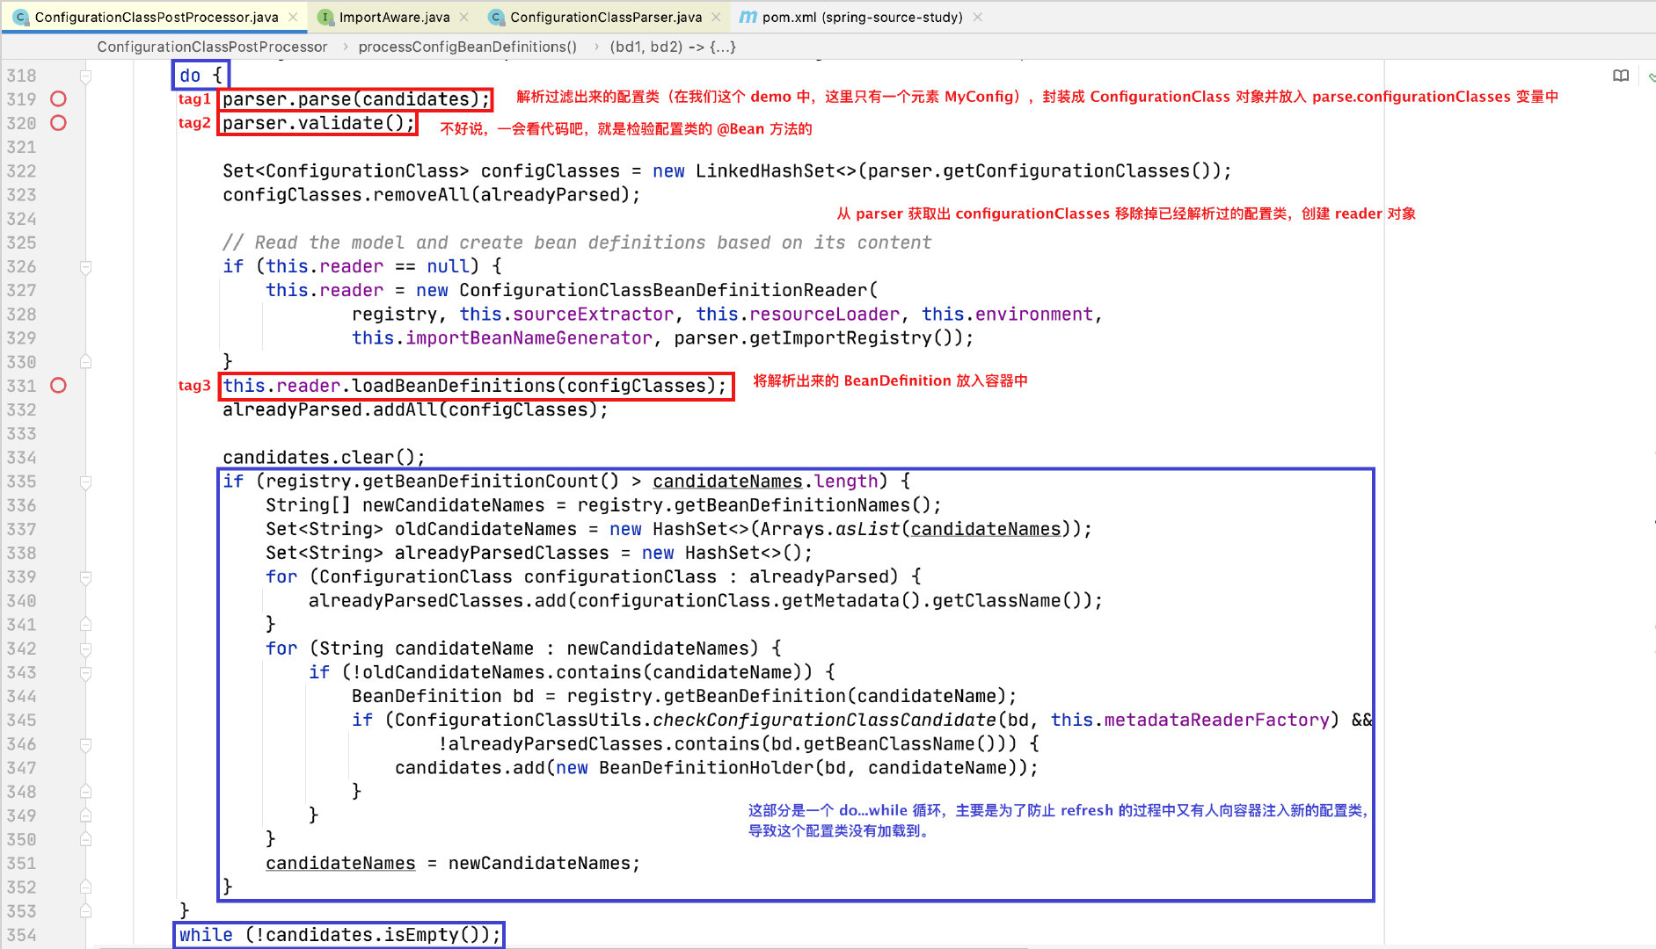Close the ConfigurationClassParser.java tab
Screen dimensions: 1656x949
pyautogui.click(x=716, y=17)
